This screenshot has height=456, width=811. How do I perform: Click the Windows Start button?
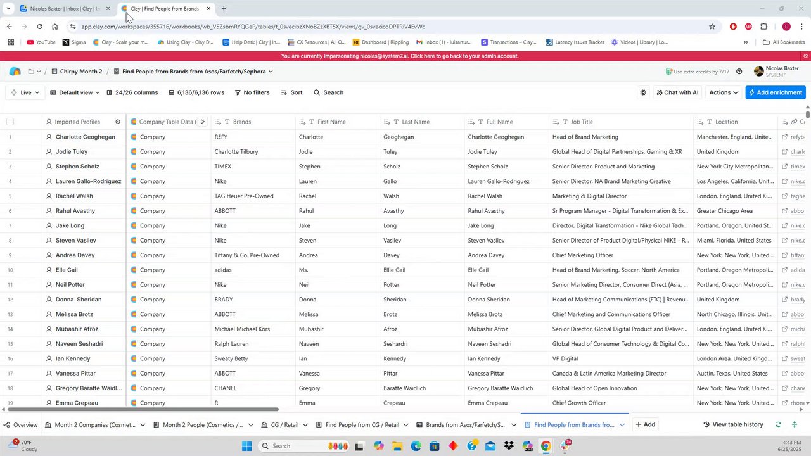(x=246, y=446)
